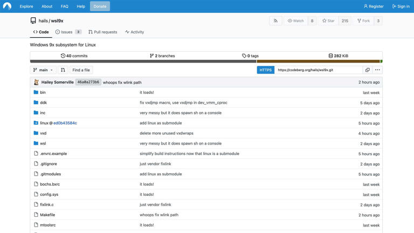
Task: Copy the repository clone URL
Action: point(368,70)
